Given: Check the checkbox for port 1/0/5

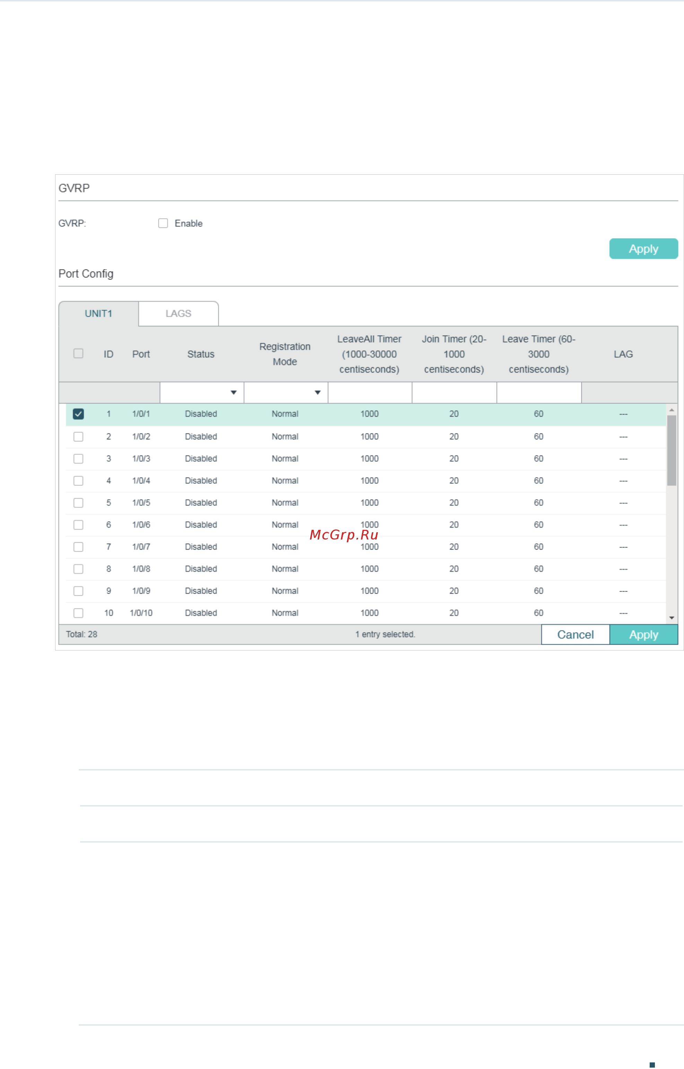Looking at the screenshot, I should (x=78, y=503).
